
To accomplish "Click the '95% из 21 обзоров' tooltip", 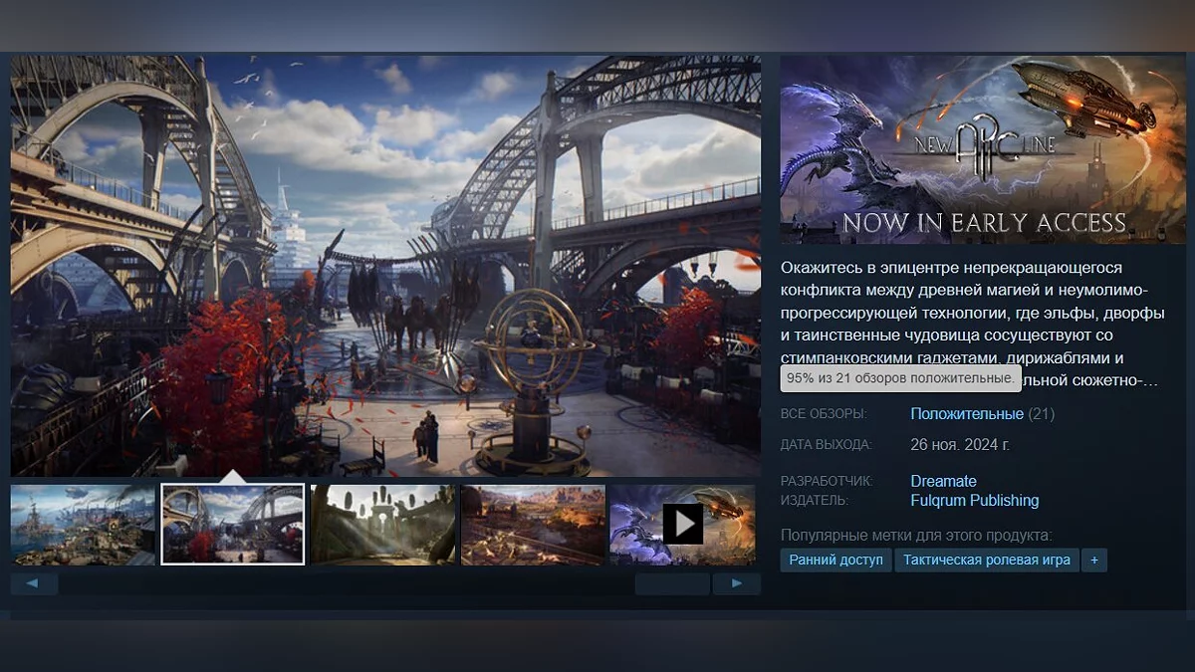I will point(900,378).
